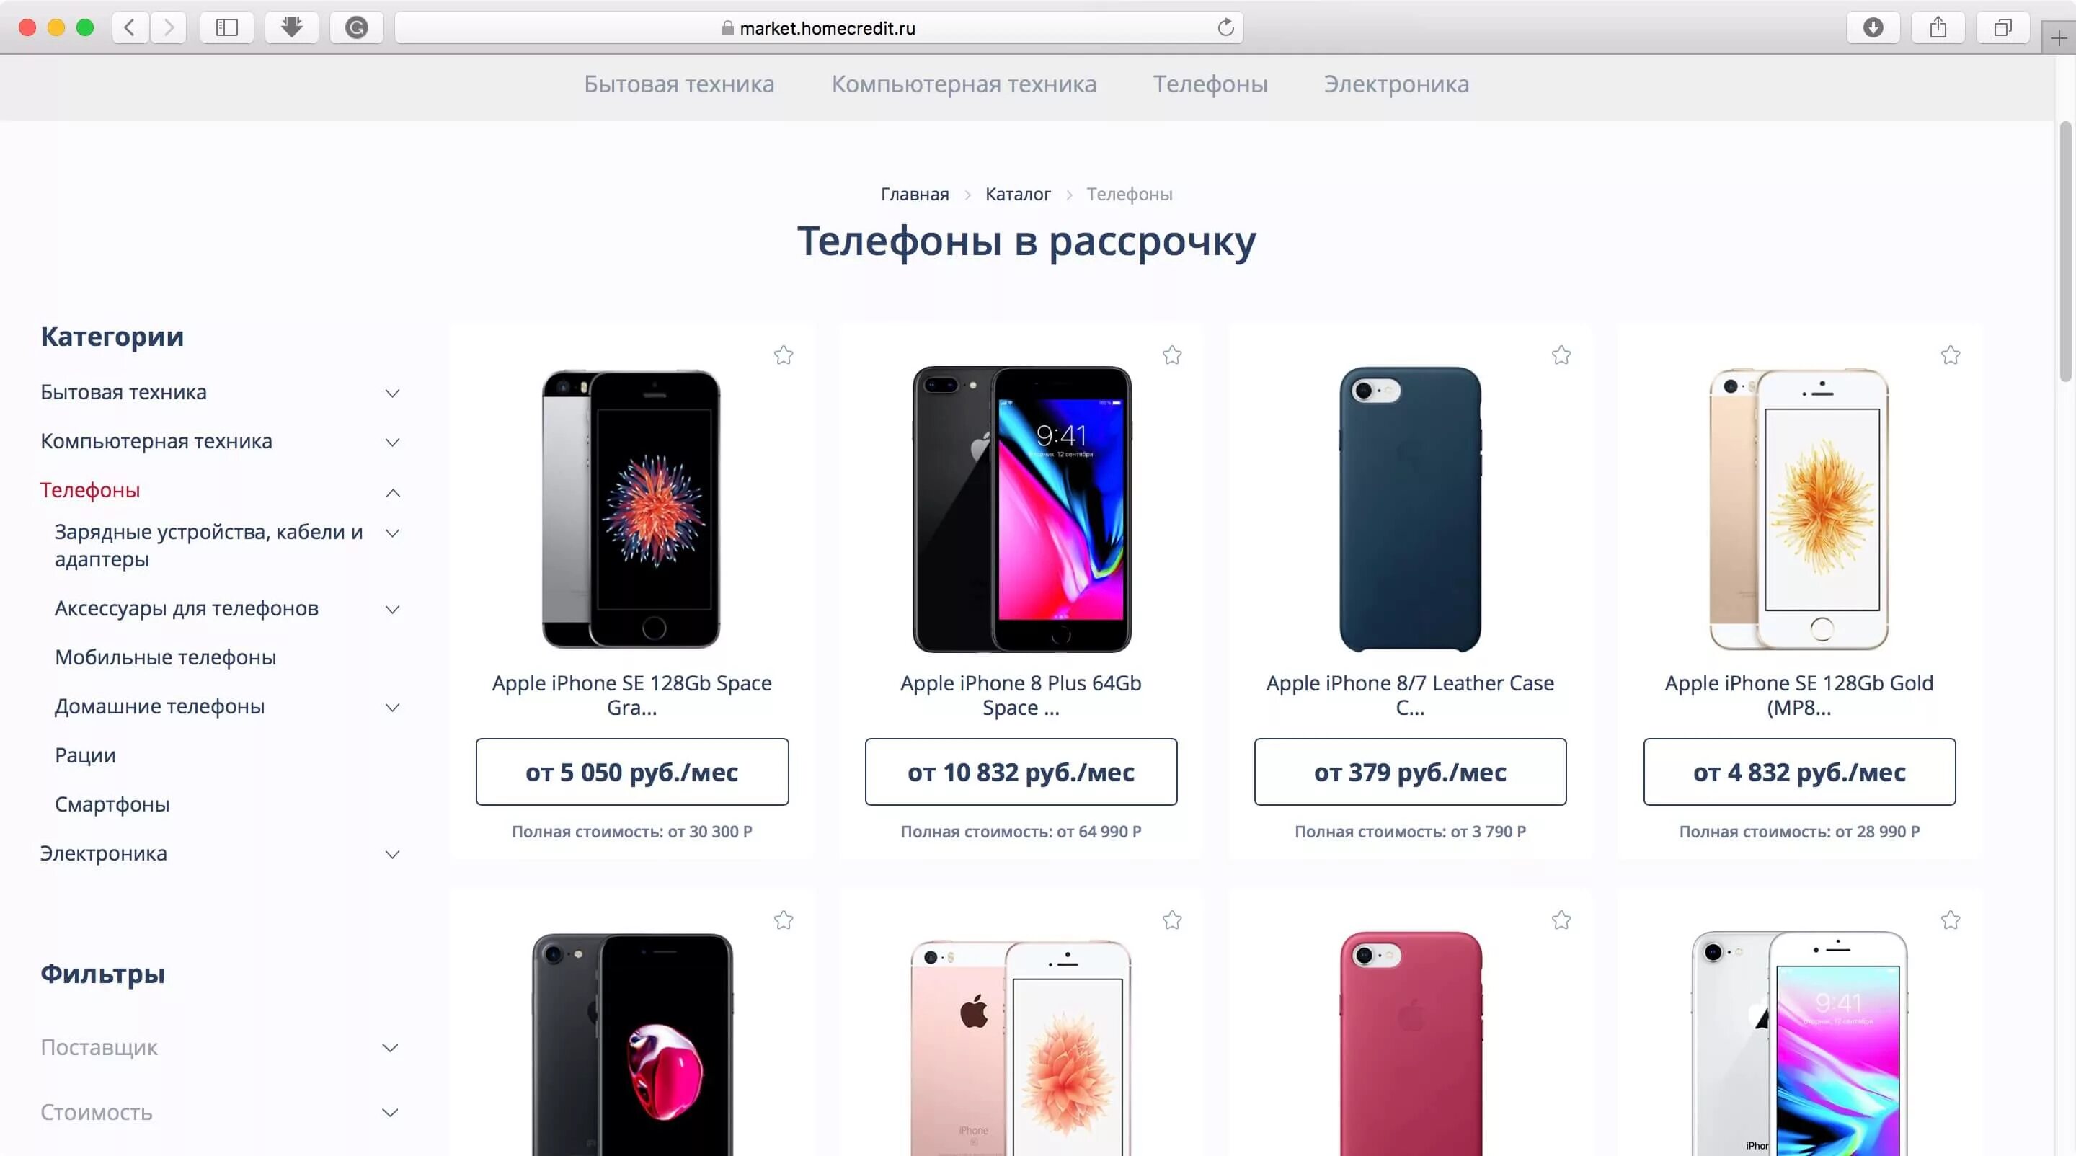
Task: Open the Safari share icon
Action: [x=1938, y=28]
